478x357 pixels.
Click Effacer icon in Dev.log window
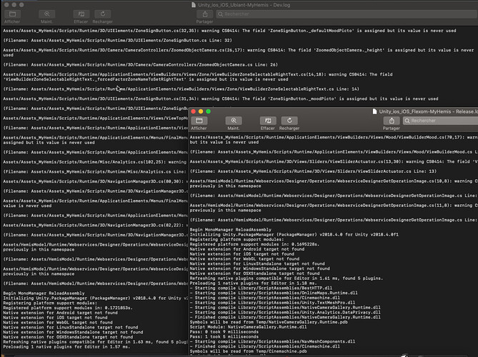pyautogui.click(x=81, y=14)
